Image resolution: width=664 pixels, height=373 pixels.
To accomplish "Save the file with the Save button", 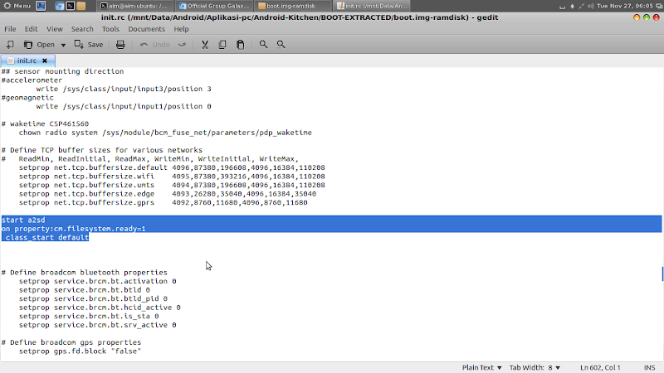I will [89, 44].
